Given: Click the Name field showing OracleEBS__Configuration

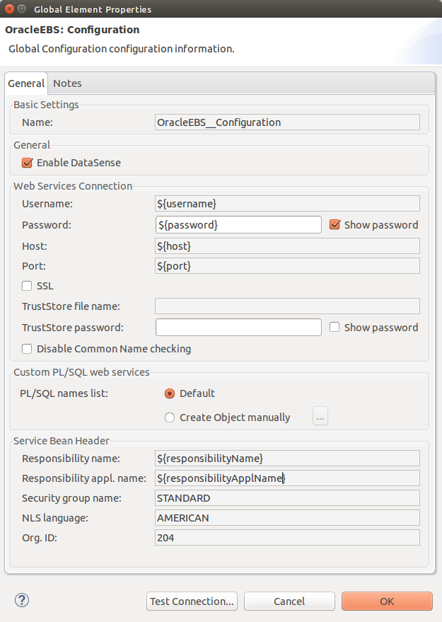Looking at the screenshot, I should click(286, 122).
